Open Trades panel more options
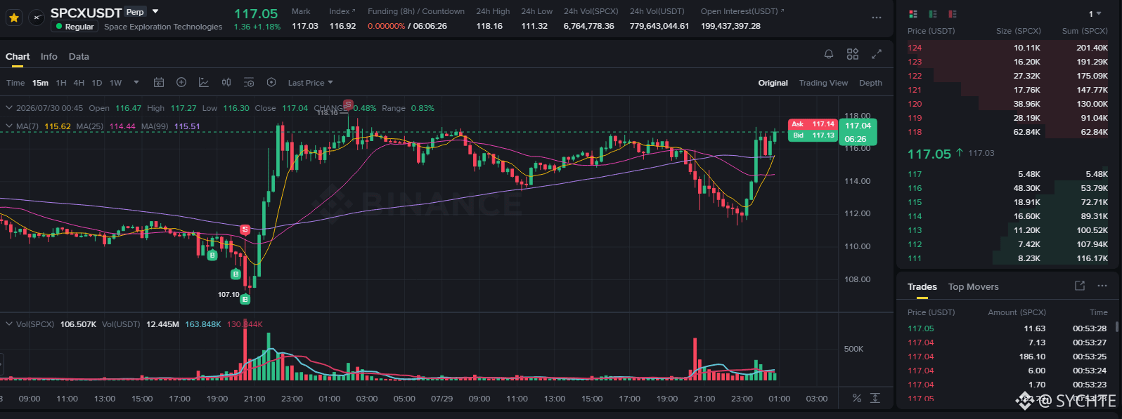The width and height of the screenshot is (1122, 419). (1102, 286)
